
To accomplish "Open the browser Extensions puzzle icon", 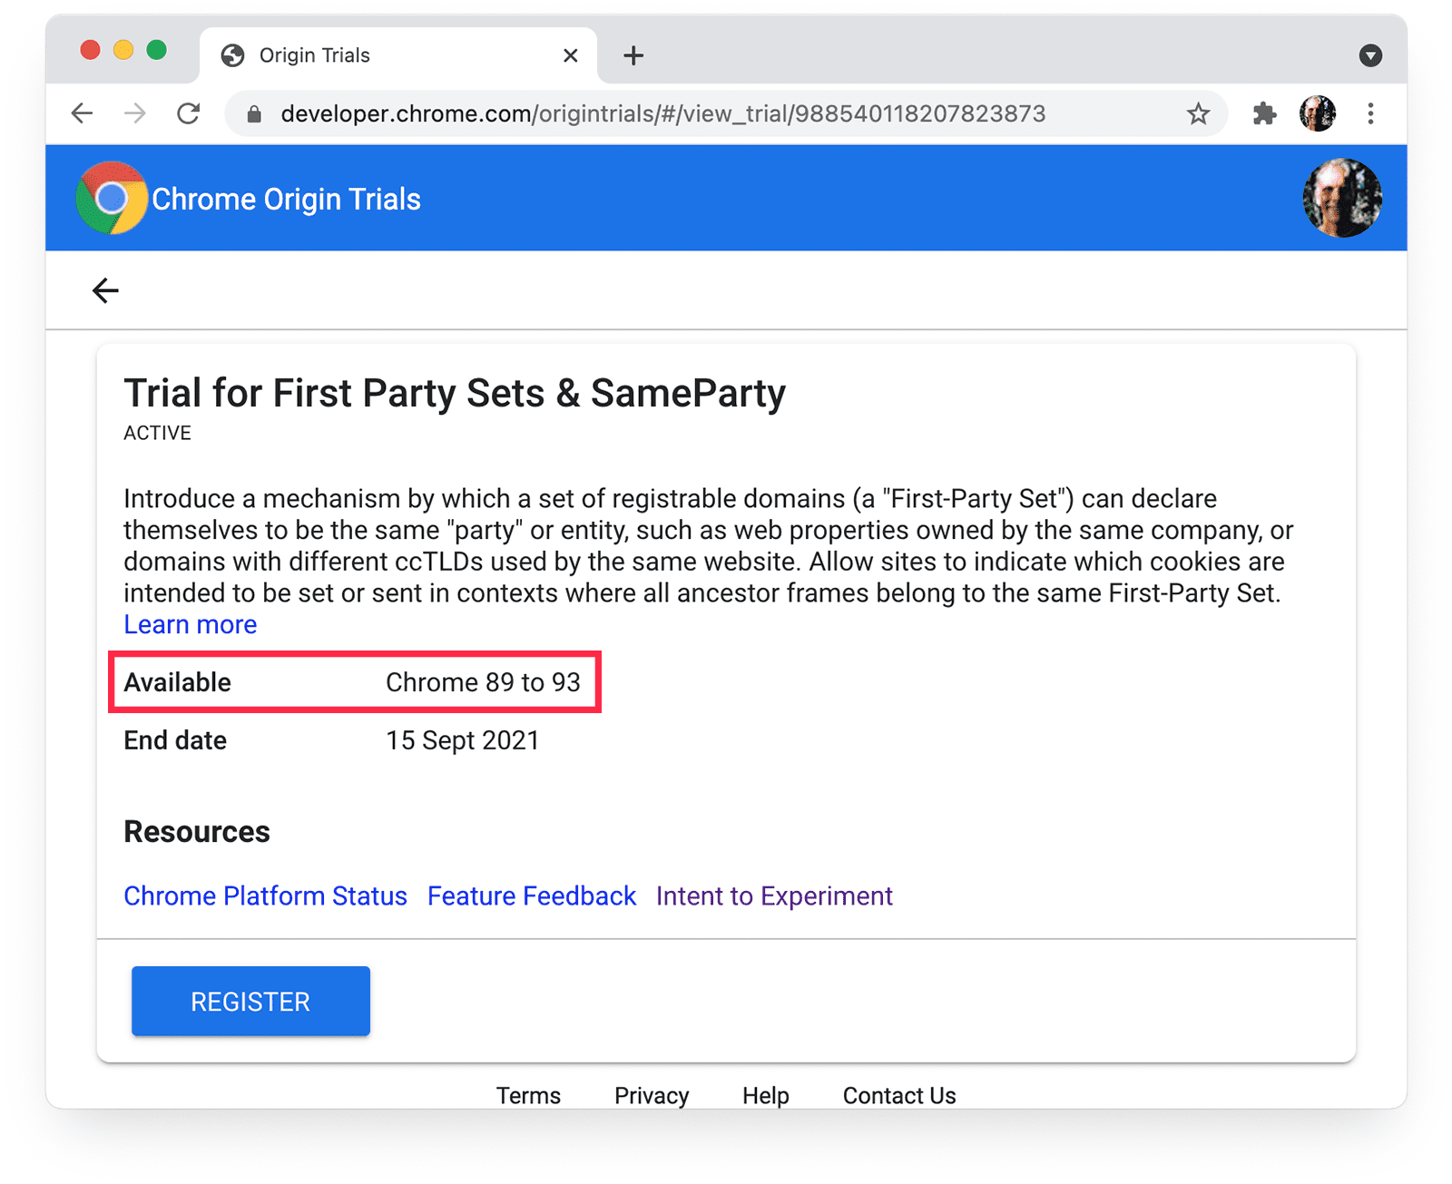I will pyautogui.click(x=1263, y=113).
